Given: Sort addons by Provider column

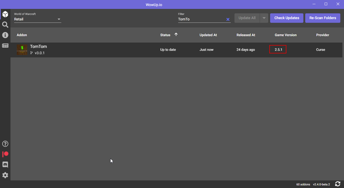Looking at the screenshot, I should point(323,35).
